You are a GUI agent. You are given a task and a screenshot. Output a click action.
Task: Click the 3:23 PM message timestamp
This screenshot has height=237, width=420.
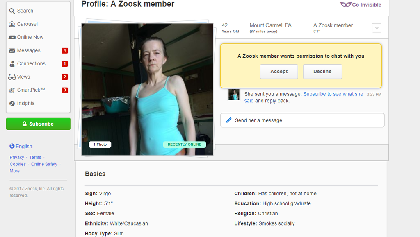[x=374, y=94]
